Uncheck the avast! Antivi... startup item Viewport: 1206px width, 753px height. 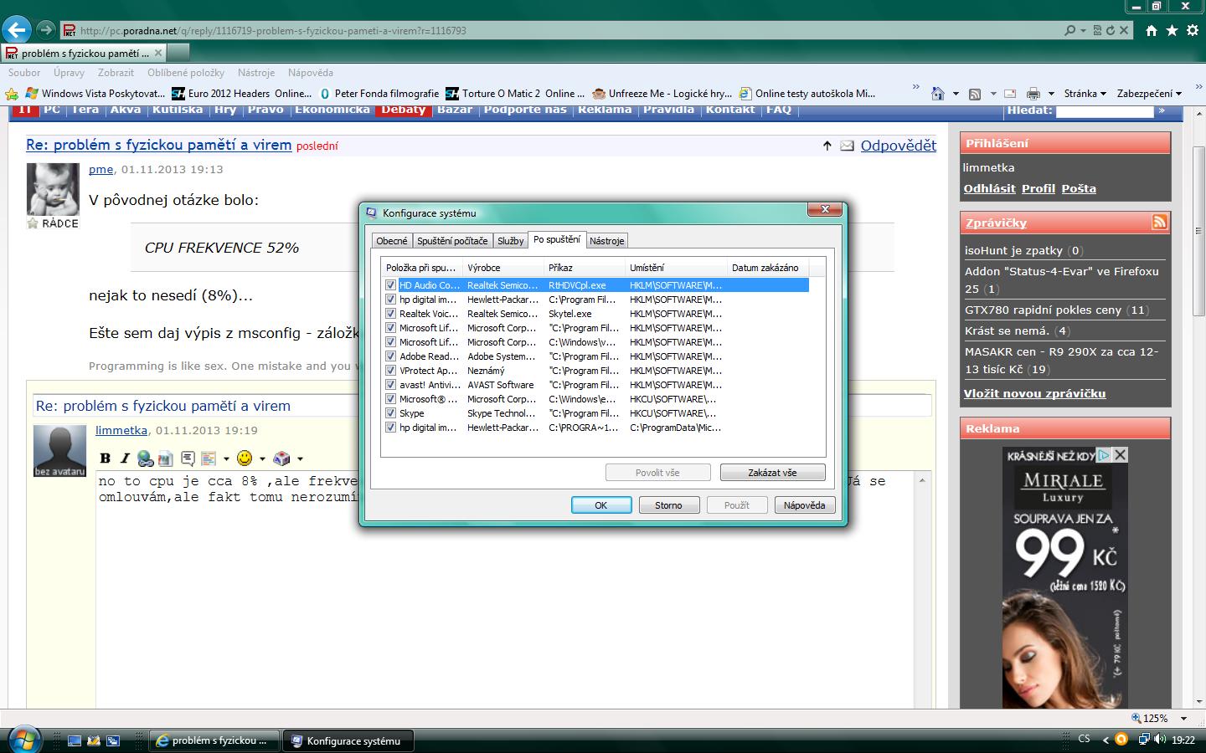(x=390, y=385)
